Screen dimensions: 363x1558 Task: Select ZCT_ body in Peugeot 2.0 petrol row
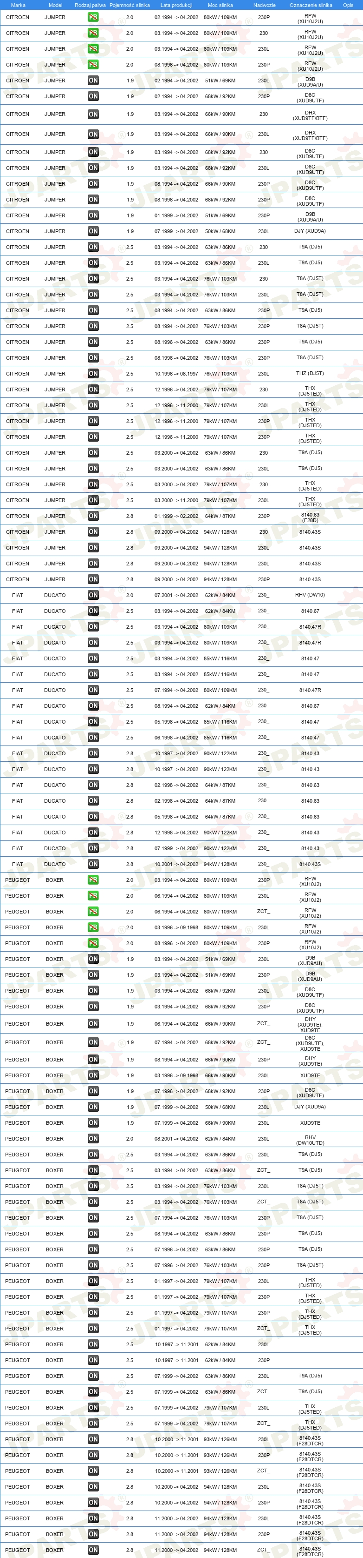pyautogui.click(x=264, y=912)
